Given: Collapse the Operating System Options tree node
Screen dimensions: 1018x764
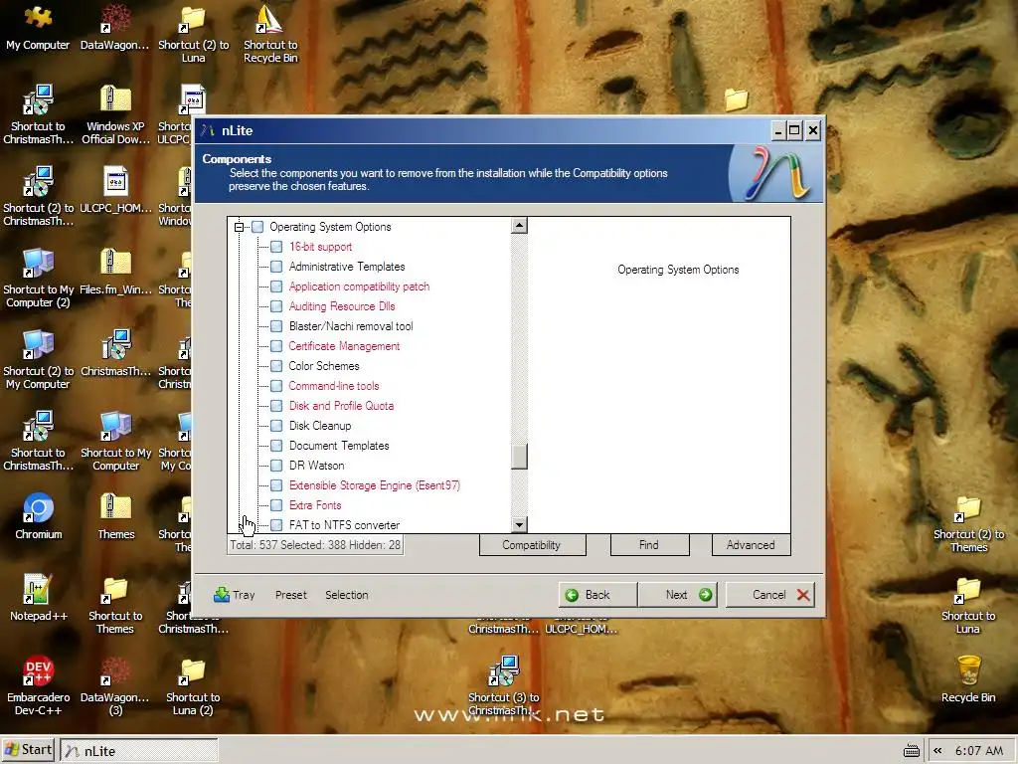Looking at the screenshot, I should 239,227.
